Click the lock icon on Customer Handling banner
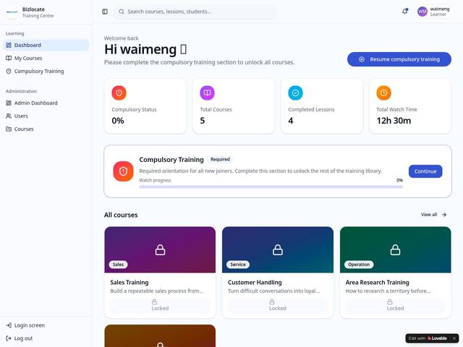 coord(278,249)
